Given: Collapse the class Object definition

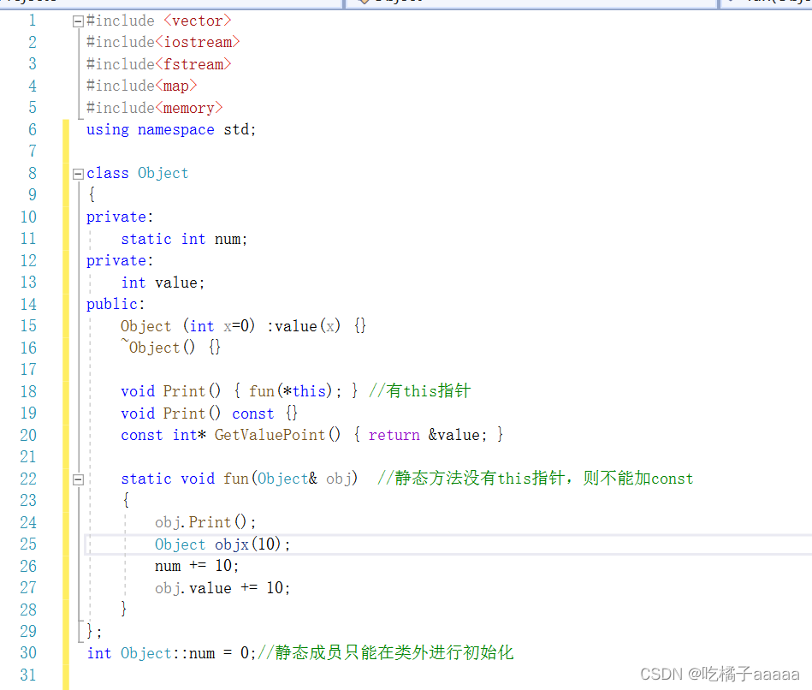Looking at the screenshot, I should coord(78,174).
